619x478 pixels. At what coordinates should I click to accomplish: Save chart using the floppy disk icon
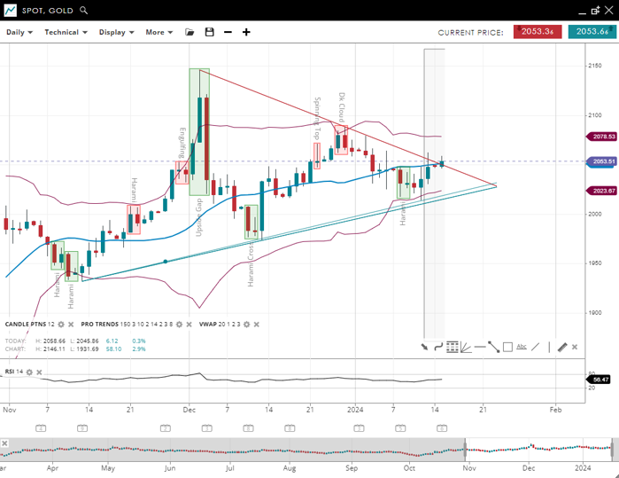pyautogui.click(x=209, y=32)
